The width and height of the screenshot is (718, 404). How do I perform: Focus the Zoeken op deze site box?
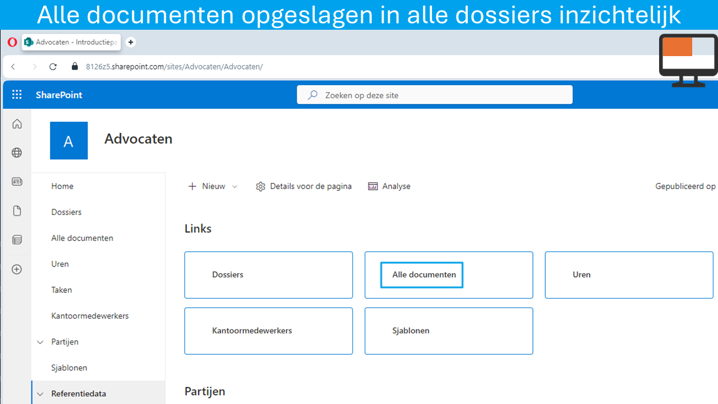pos(435,95)
